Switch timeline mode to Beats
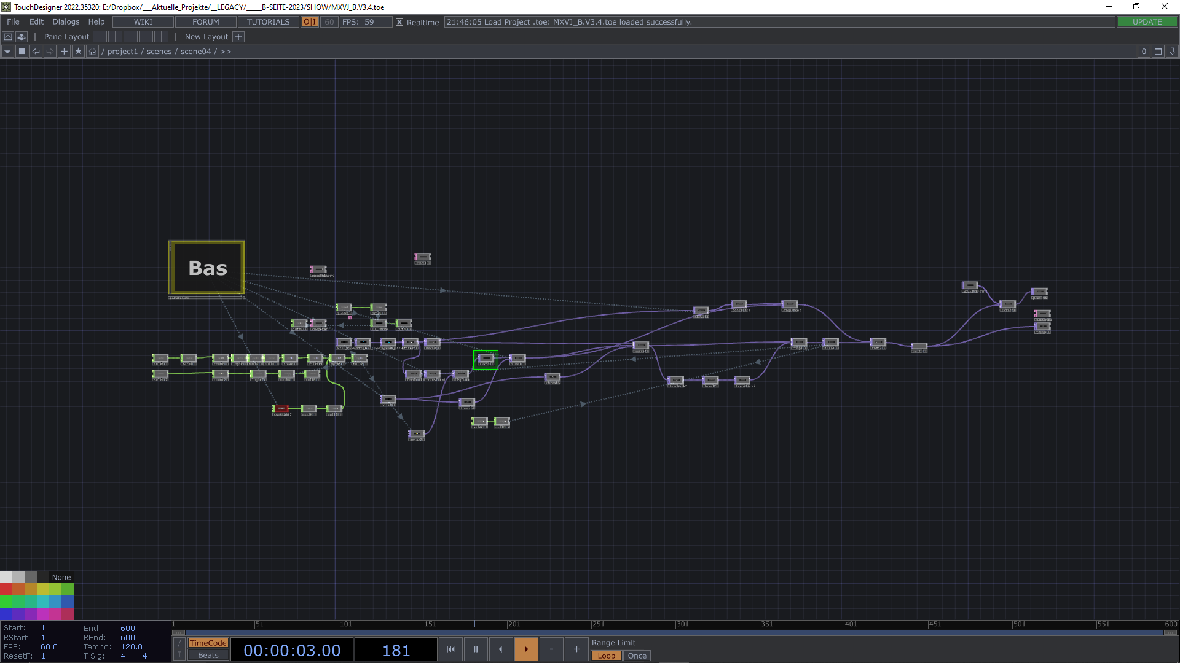 pos(208,655)
